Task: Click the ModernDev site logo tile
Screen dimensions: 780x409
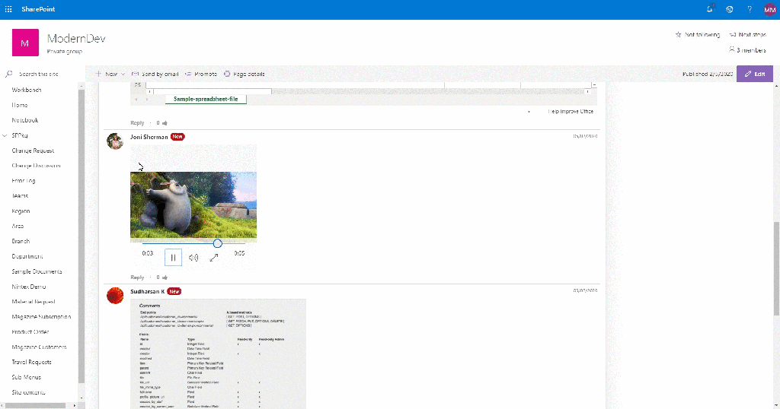Action: [x=25, y=43]
